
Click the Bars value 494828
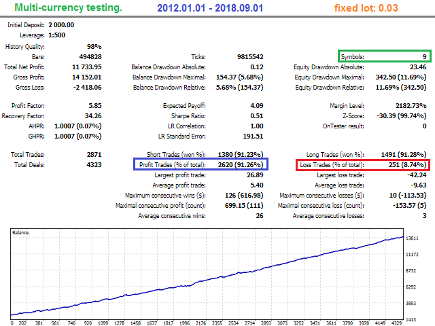[90, 57]
